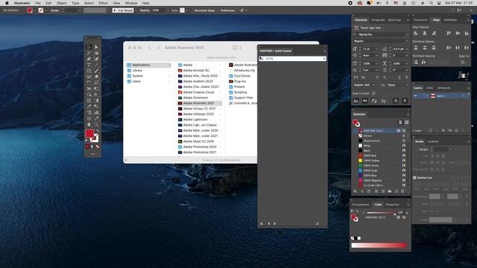Click the vertical align top icon
The width and height of the screenshot is (477, 268).
click(449, 33)
